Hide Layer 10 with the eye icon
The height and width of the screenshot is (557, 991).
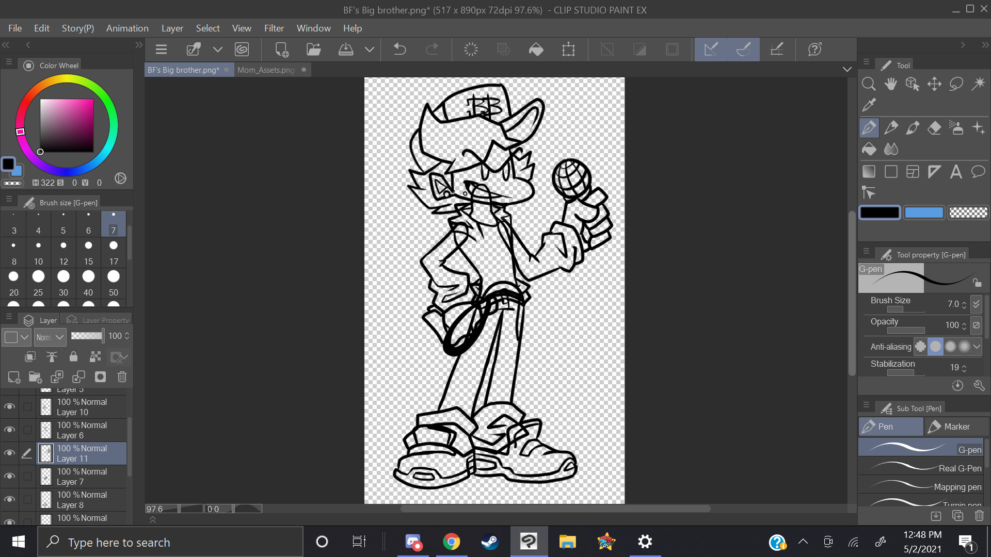click(9, 407)
